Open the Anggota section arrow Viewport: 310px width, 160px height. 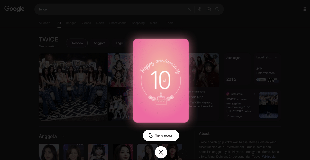click(x=63, y=136)
